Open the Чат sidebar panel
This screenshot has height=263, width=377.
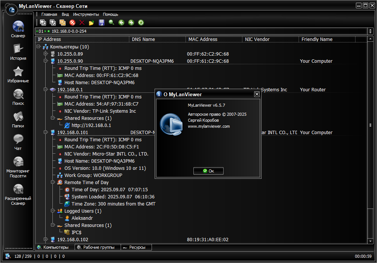(18, 142)
